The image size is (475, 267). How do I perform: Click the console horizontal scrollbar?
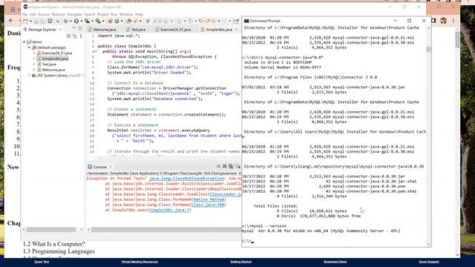point(166,229)
